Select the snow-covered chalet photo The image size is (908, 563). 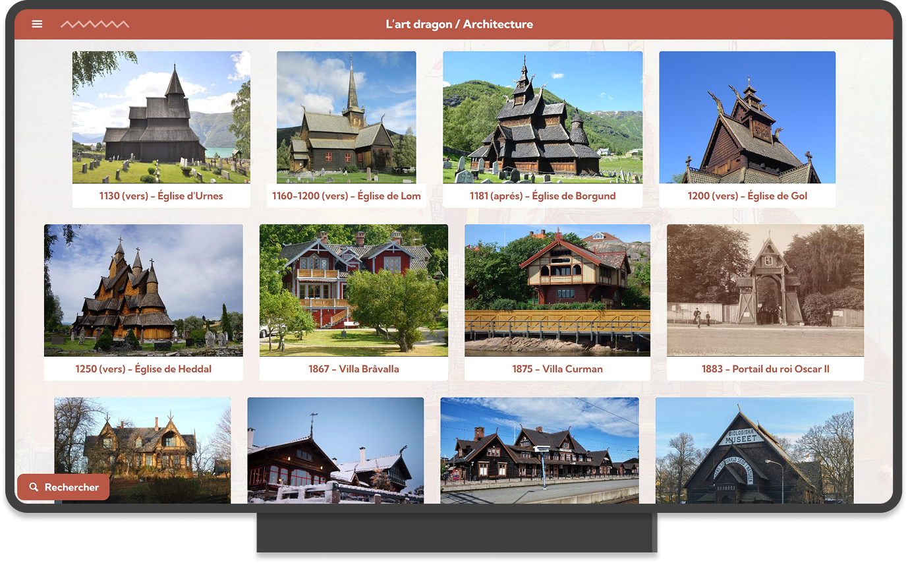tap(335, 450)
